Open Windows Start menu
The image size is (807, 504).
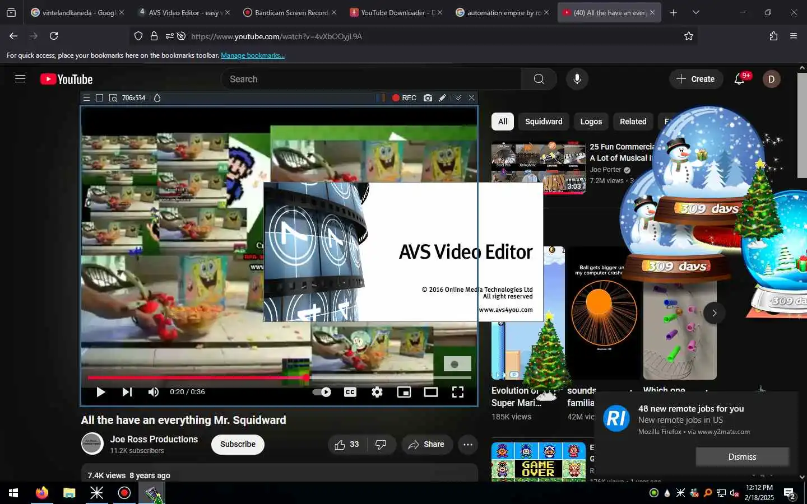coord(13,493)
